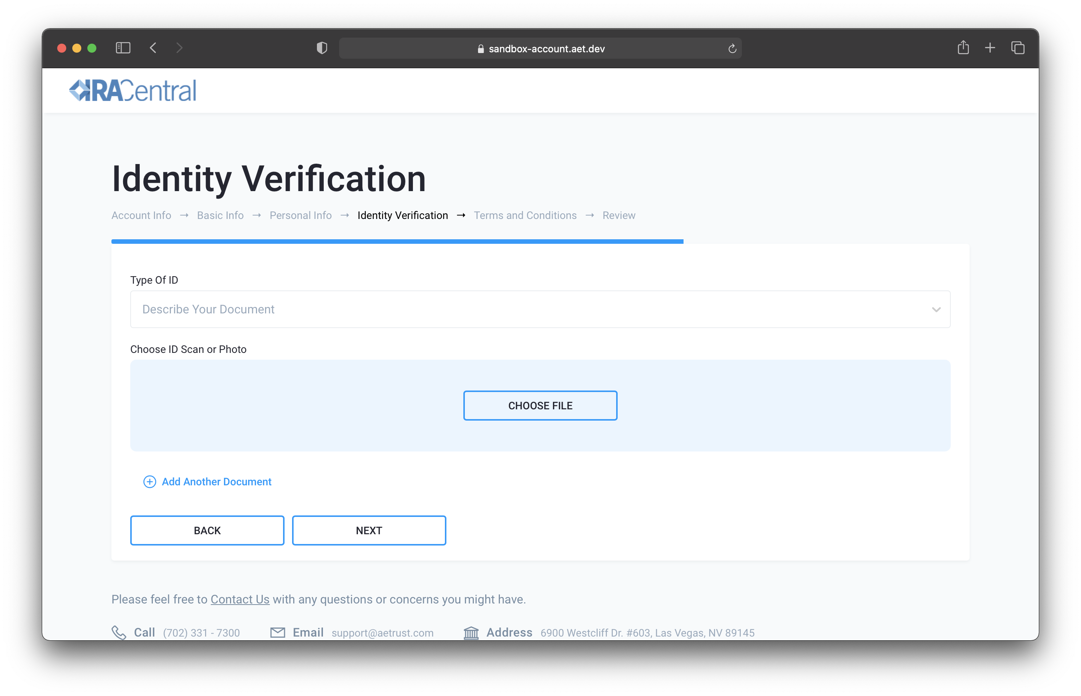Jump to the Terms and Conditions step
1081x696 pixels.
pos(525,216)
